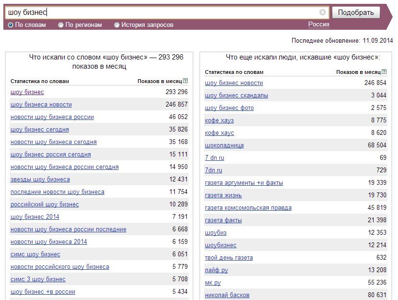This screenshot has width=398, height=300.
Task: Open the шоу бизнеса новости link
Action: [41, 104]
